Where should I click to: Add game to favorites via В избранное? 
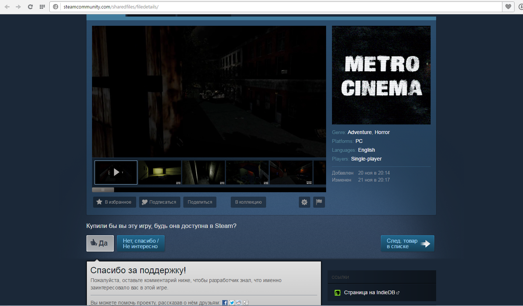tap(114, 202)
